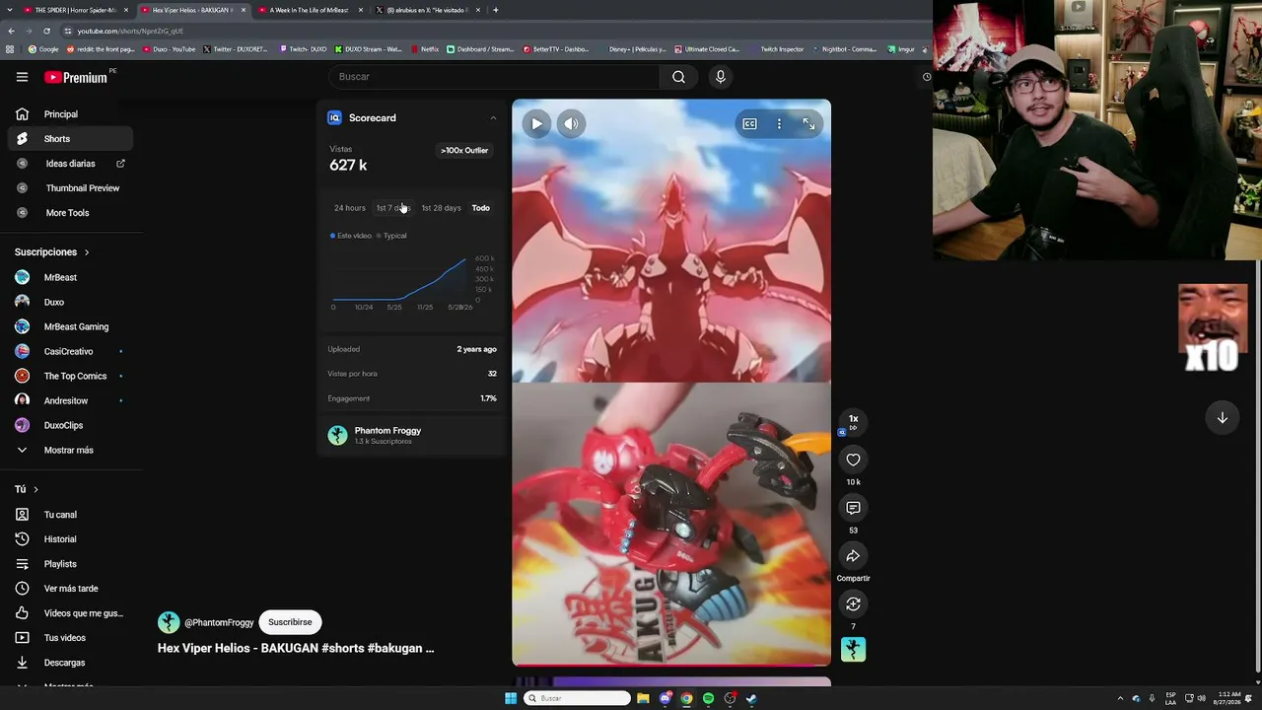Open CasiCreativo subscription channel

point(70,352)
